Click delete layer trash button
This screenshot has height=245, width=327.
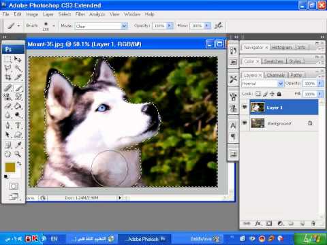313,223
